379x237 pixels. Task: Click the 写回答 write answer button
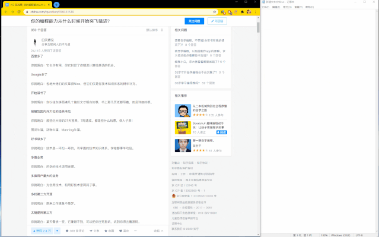coord(217,21)
